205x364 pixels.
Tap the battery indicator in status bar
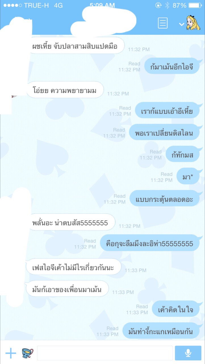195,5
